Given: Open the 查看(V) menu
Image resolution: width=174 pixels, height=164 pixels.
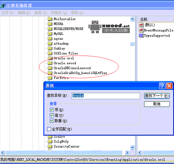Looking at the screenshot, I should pos(41,13).
